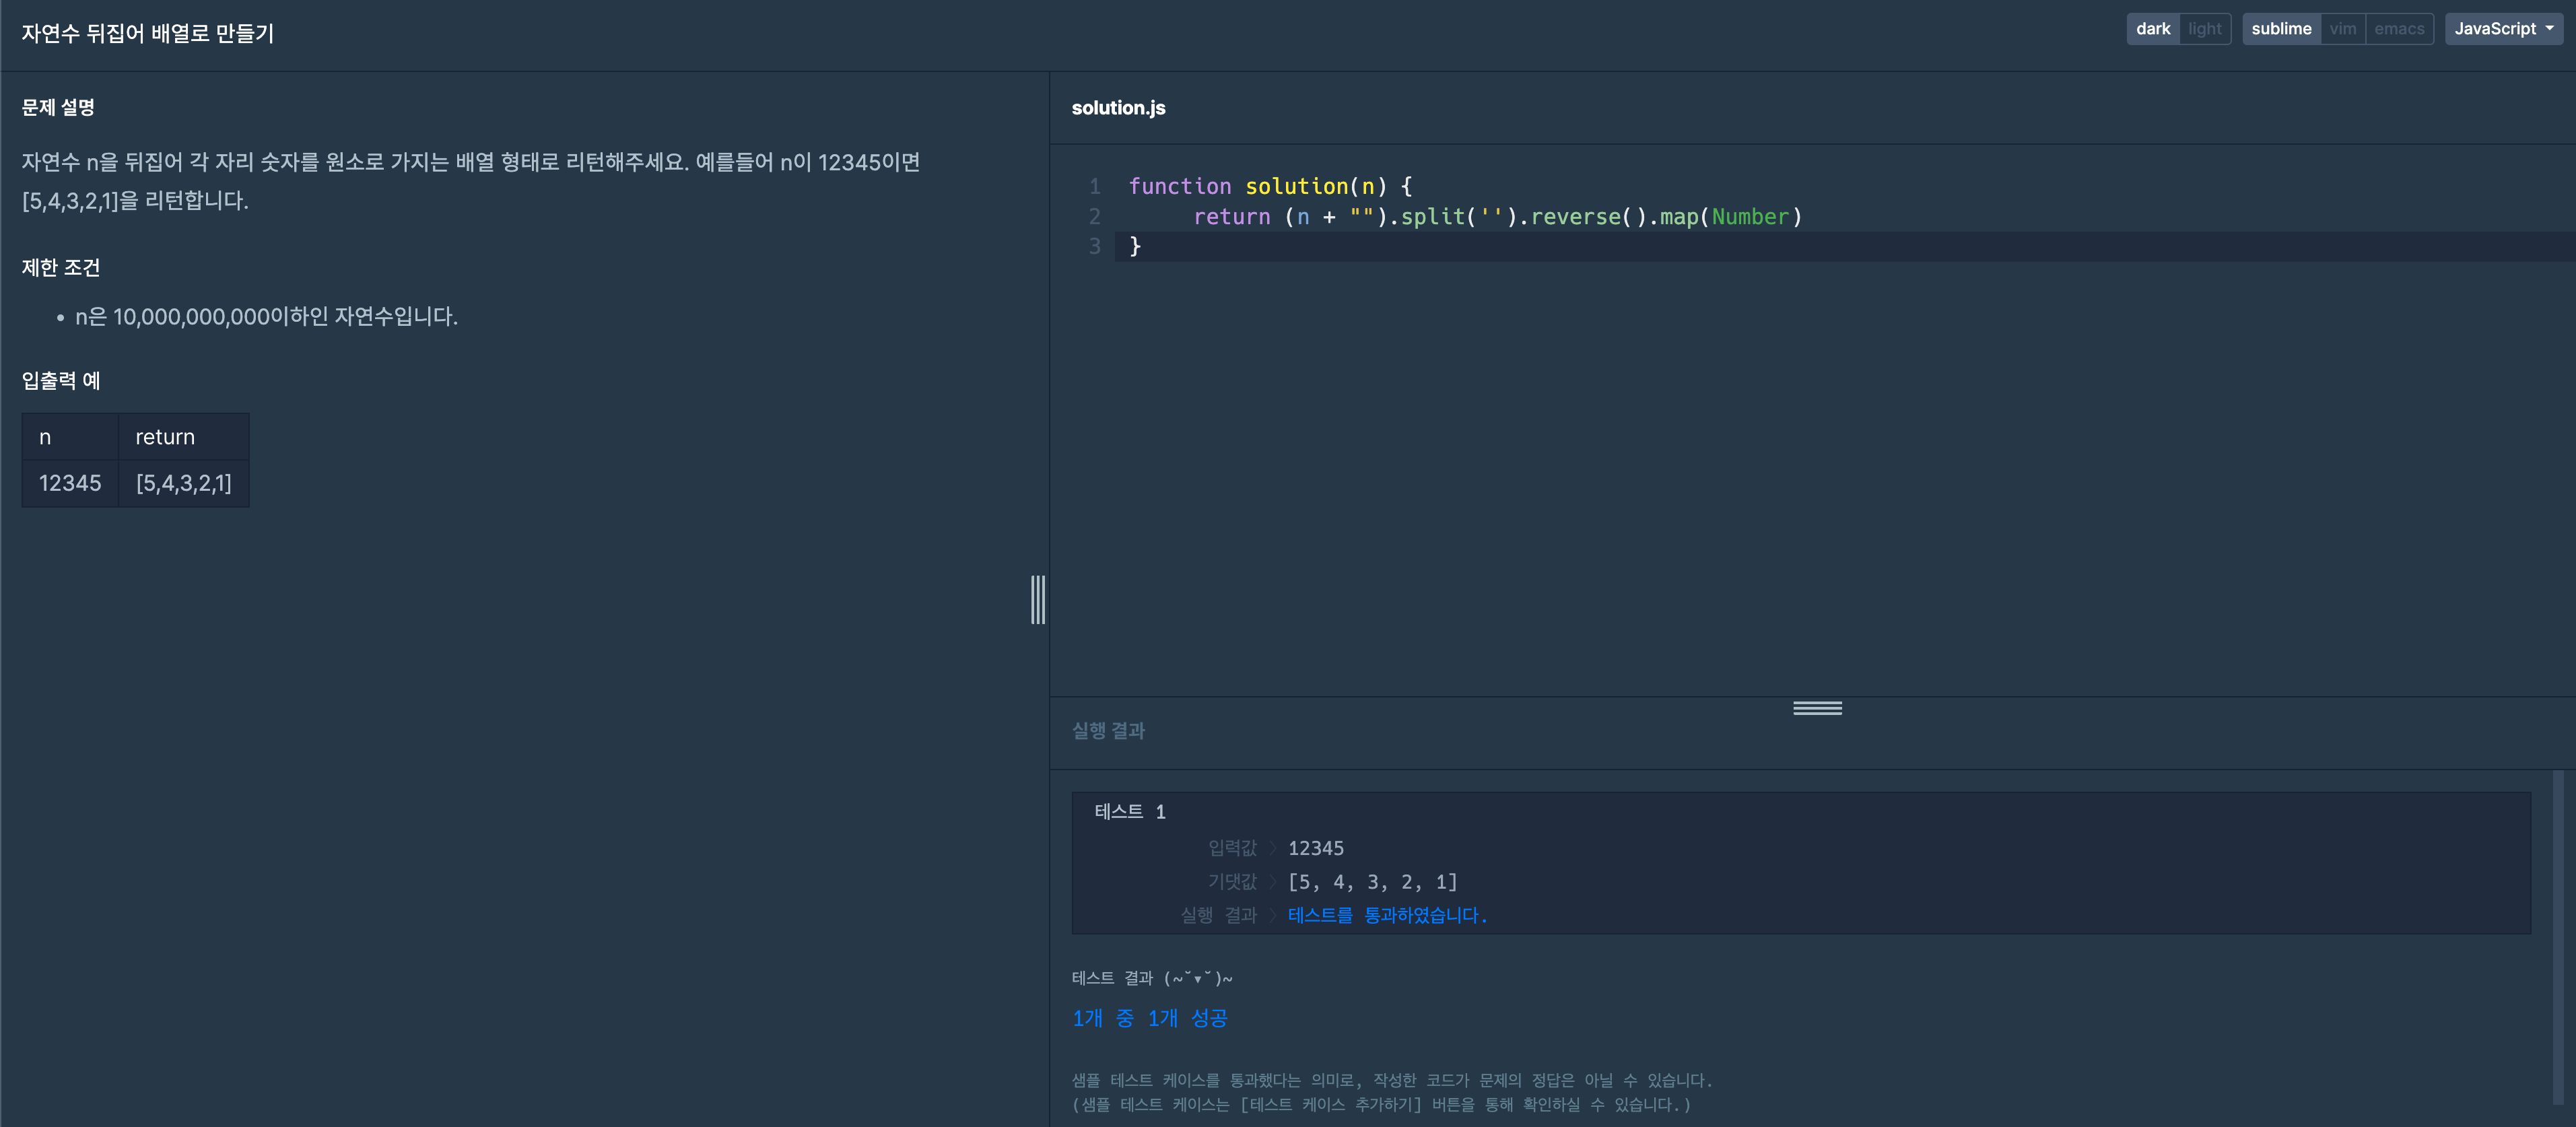This screenshot has width=2576, height=1127.
Task: Select the sublime keymap option
Action: pos(2280,29)
